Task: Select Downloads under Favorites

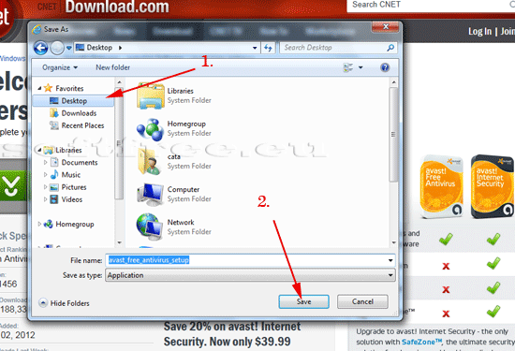Action: tap(79, 113)
